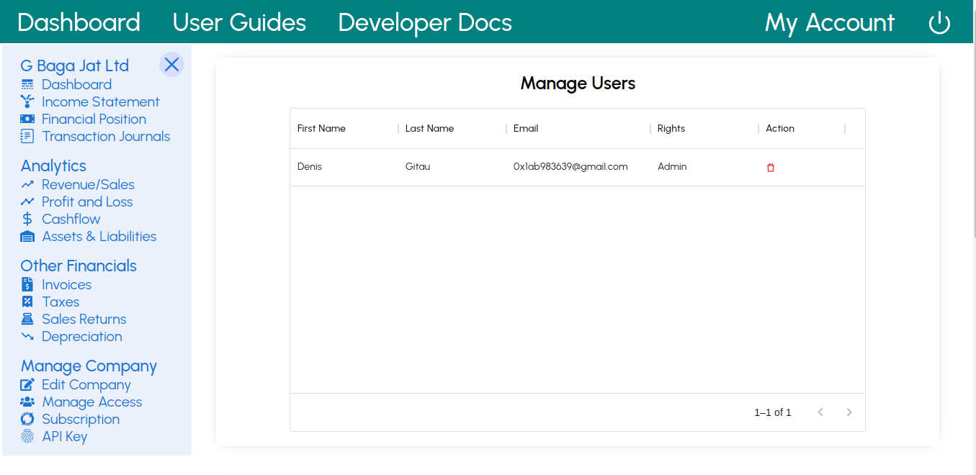Delete user Denis with trash icon
This screenshot has height=475, width=976.
click(x=771, y=168)
